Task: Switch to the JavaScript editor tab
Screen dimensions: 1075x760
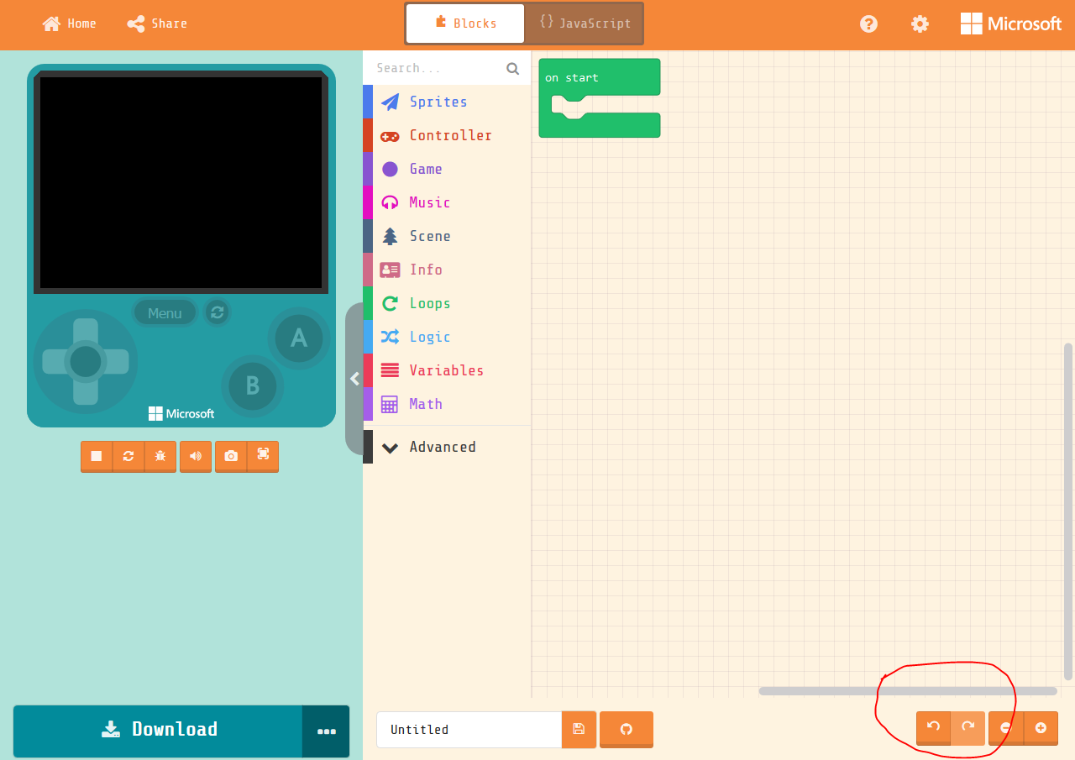Action: coord(585,24)
